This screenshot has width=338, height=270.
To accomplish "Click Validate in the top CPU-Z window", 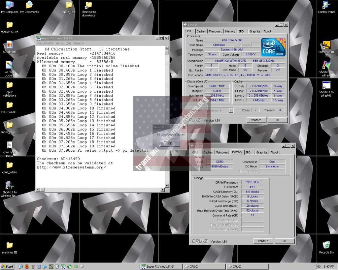I will click(256, 120).
